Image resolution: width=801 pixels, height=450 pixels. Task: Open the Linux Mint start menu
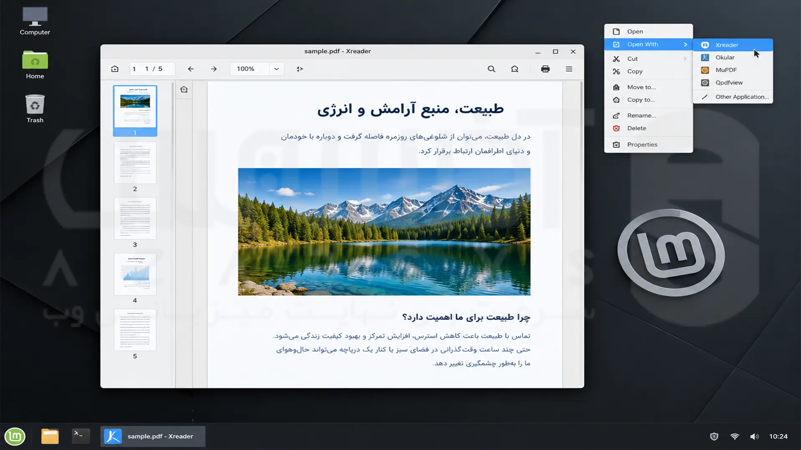click(15, 436)
